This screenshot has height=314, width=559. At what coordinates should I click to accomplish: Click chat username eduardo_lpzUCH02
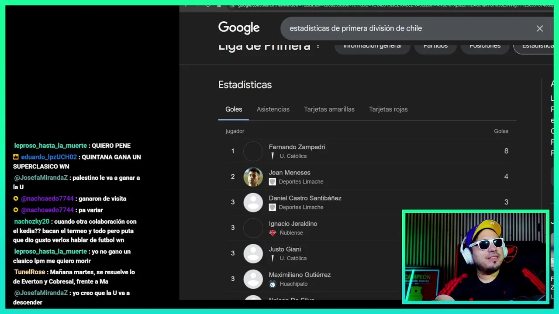coord(49,157)
